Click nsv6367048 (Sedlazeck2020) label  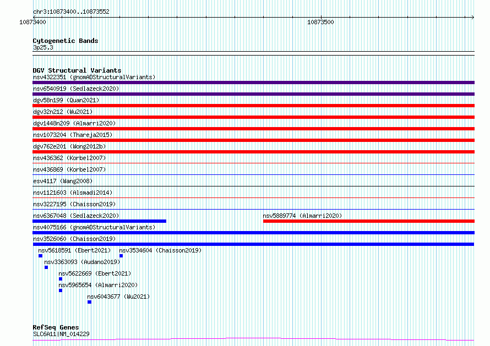[x=76, y=216]
